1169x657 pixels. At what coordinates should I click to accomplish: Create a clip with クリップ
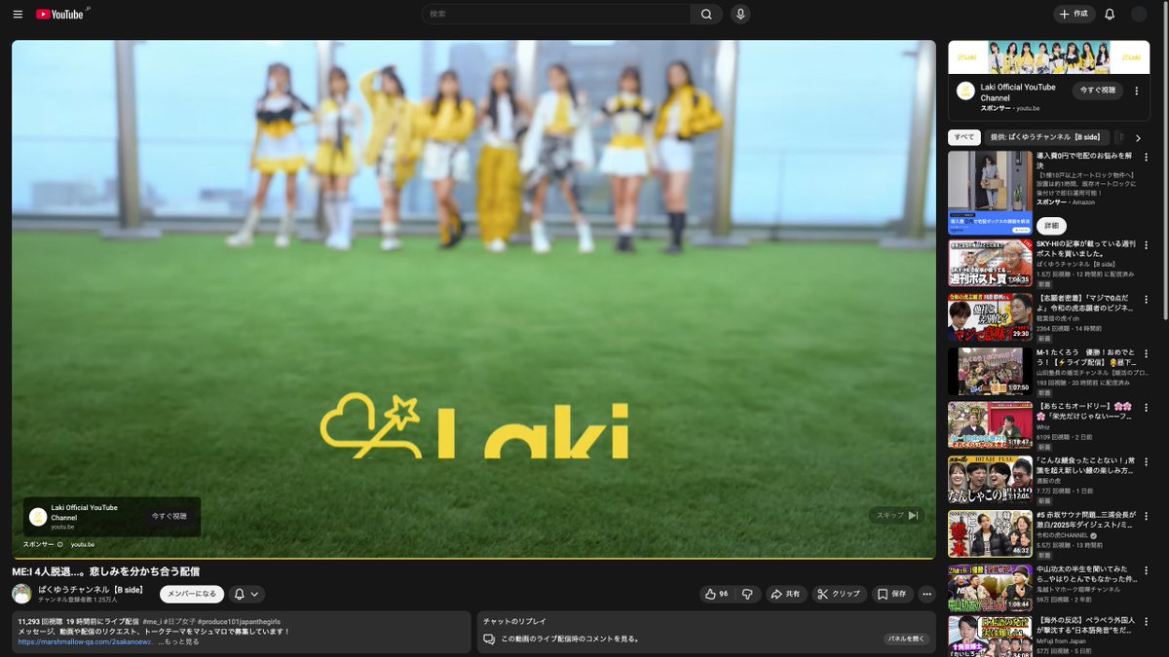tap(839, 594)
